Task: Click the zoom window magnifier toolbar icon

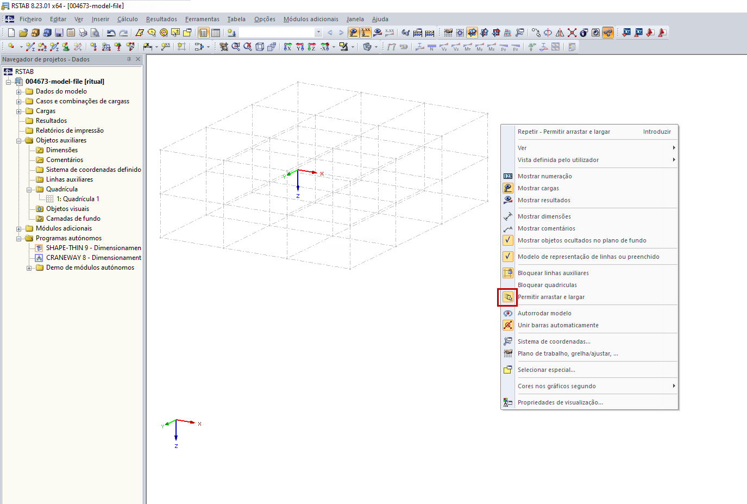Action: [x=236, y=47]
